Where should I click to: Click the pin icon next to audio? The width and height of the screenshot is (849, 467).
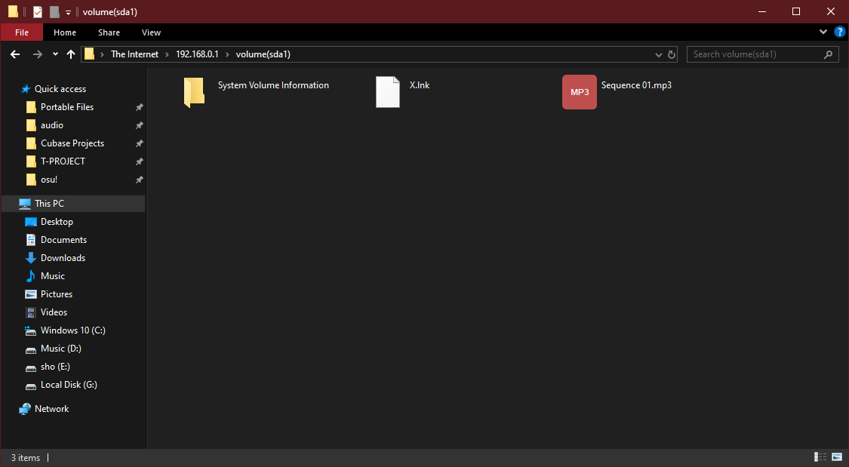pyautogui.click(x=139, y=125)
